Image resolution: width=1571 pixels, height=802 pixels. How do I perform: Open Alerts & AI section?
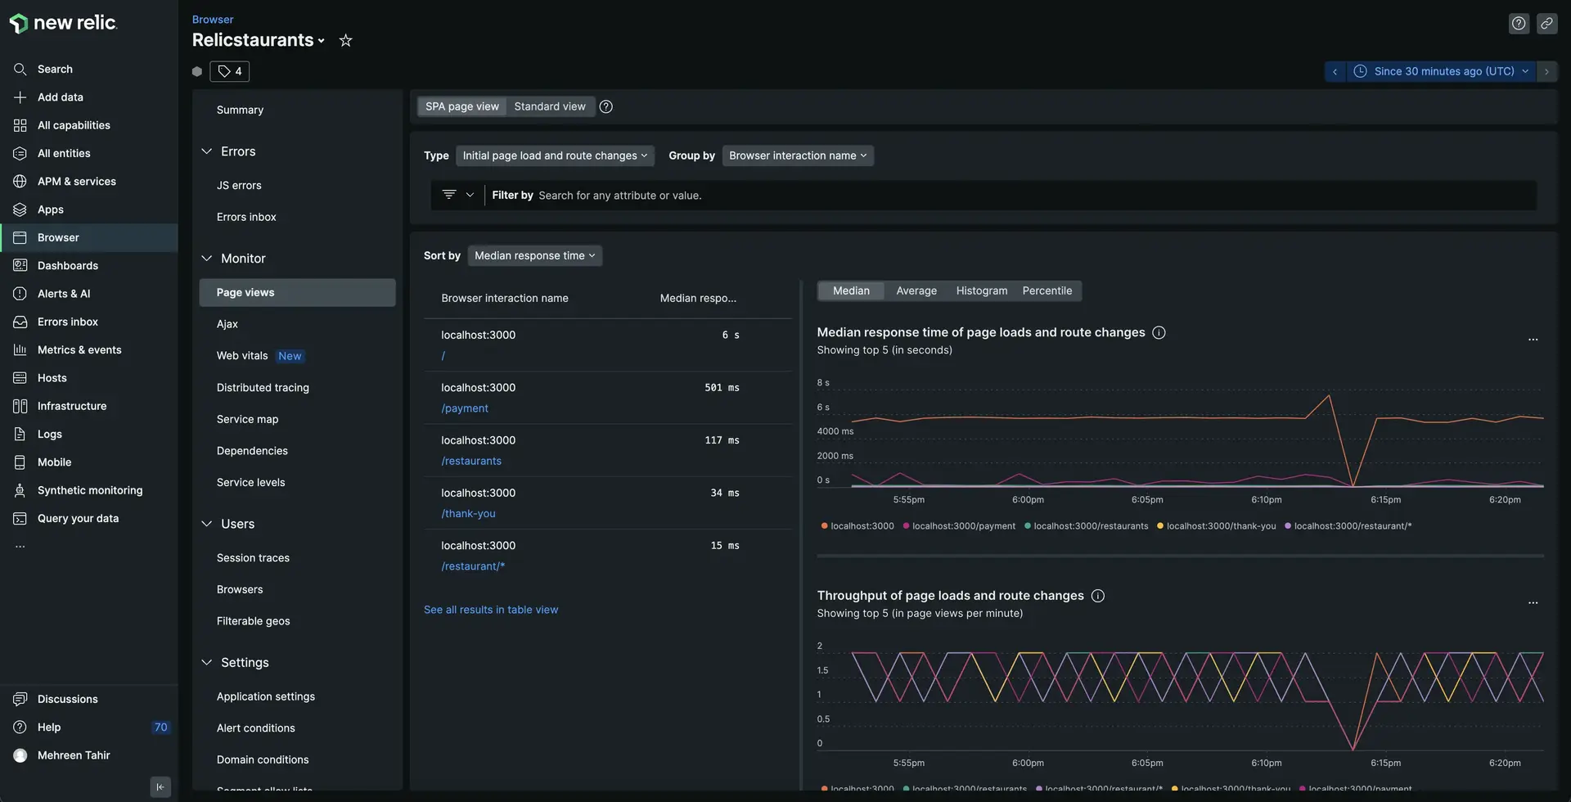pos(64,294)
